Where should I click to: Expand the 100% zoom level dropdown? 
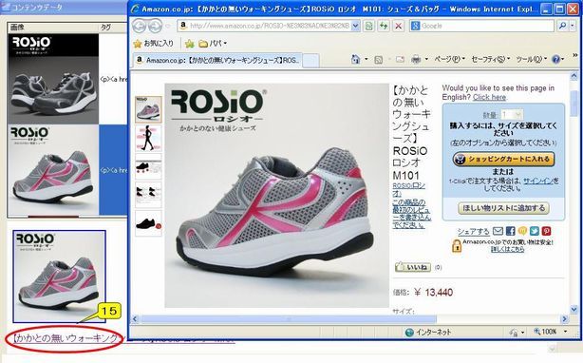pos(565,332)
